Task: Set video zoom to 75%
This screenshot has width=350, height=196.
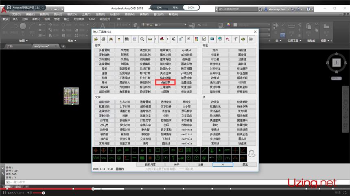Action: pos(175,7)
